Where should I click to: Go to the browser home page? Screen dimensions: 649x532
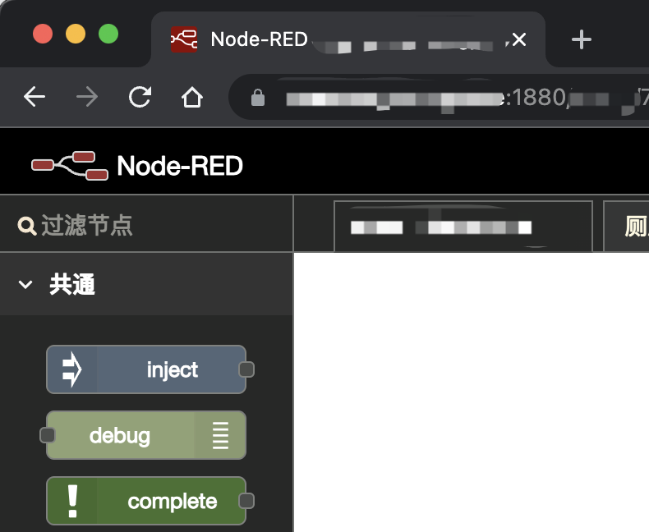[191, 98]
